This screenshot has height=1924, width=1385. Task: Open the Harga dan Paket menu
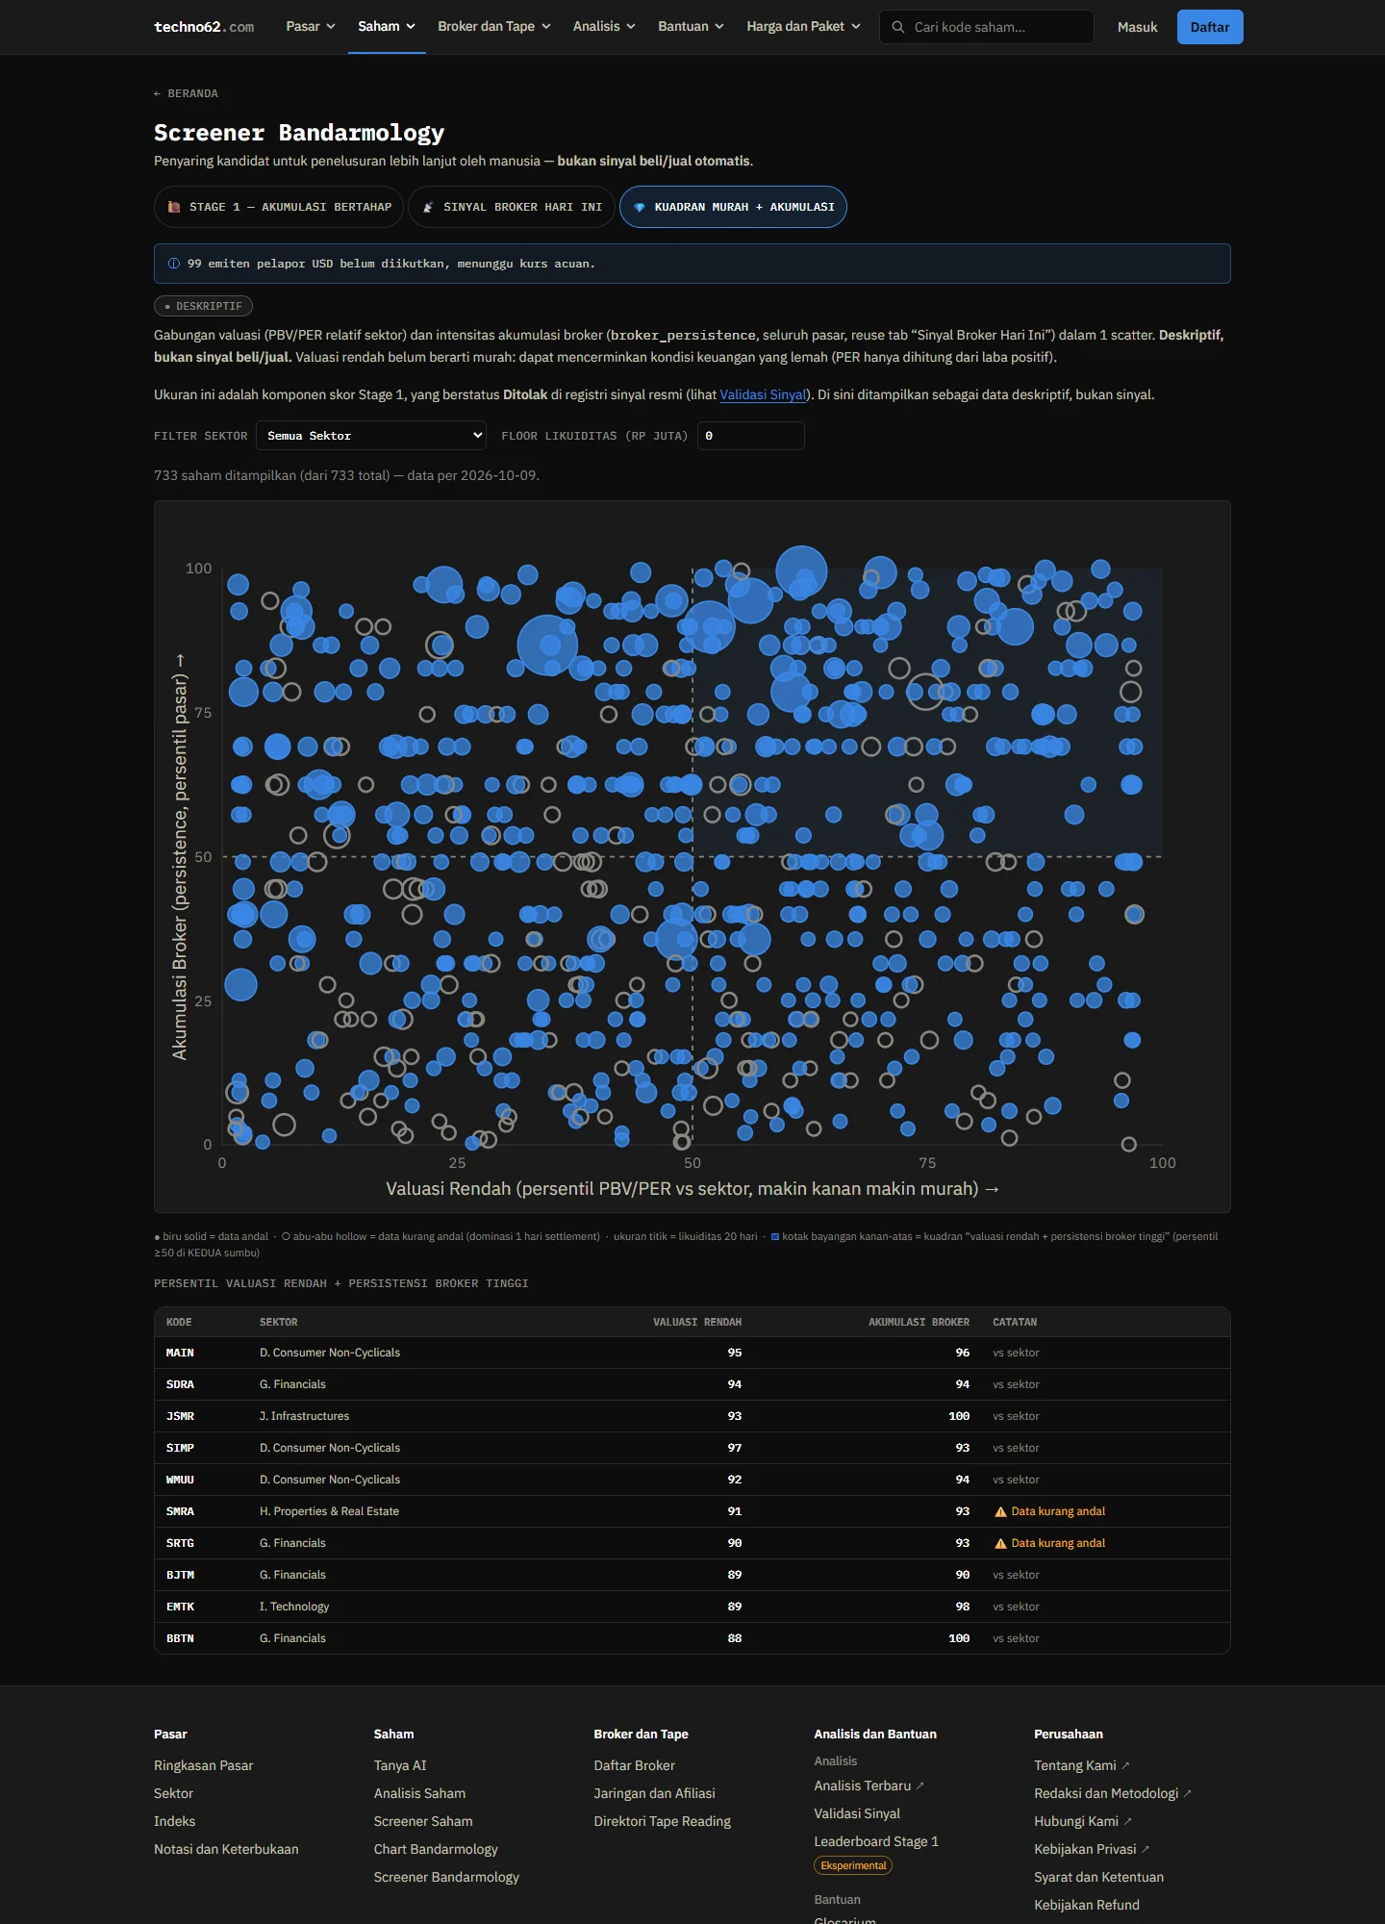[804, 27]
